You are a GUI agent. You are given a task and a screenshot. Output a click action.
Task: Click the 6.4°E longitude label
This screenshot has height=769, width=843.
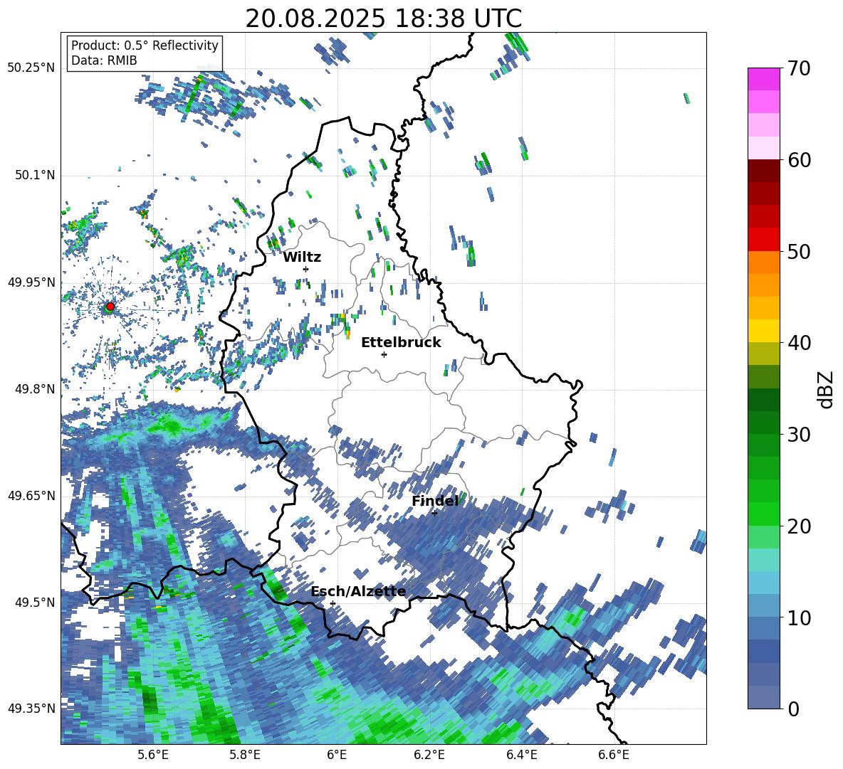click(x=521, y=755)
